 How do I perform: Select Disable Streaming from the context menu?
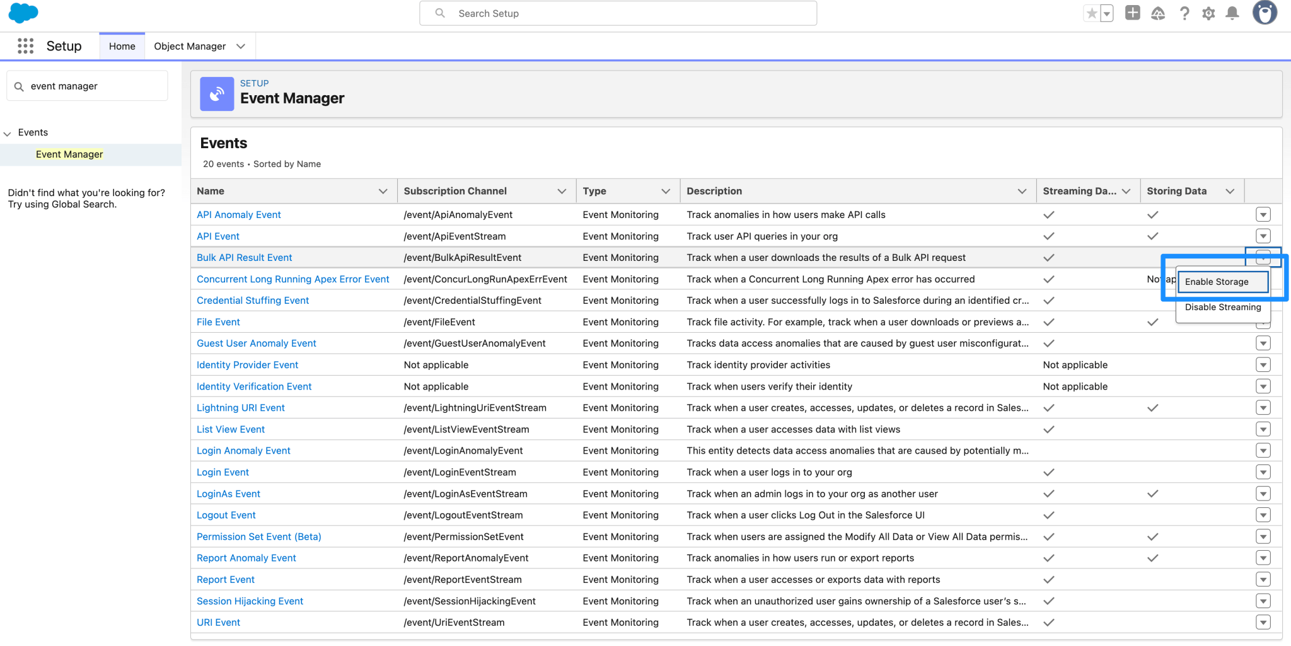[x=1222, y=308]
